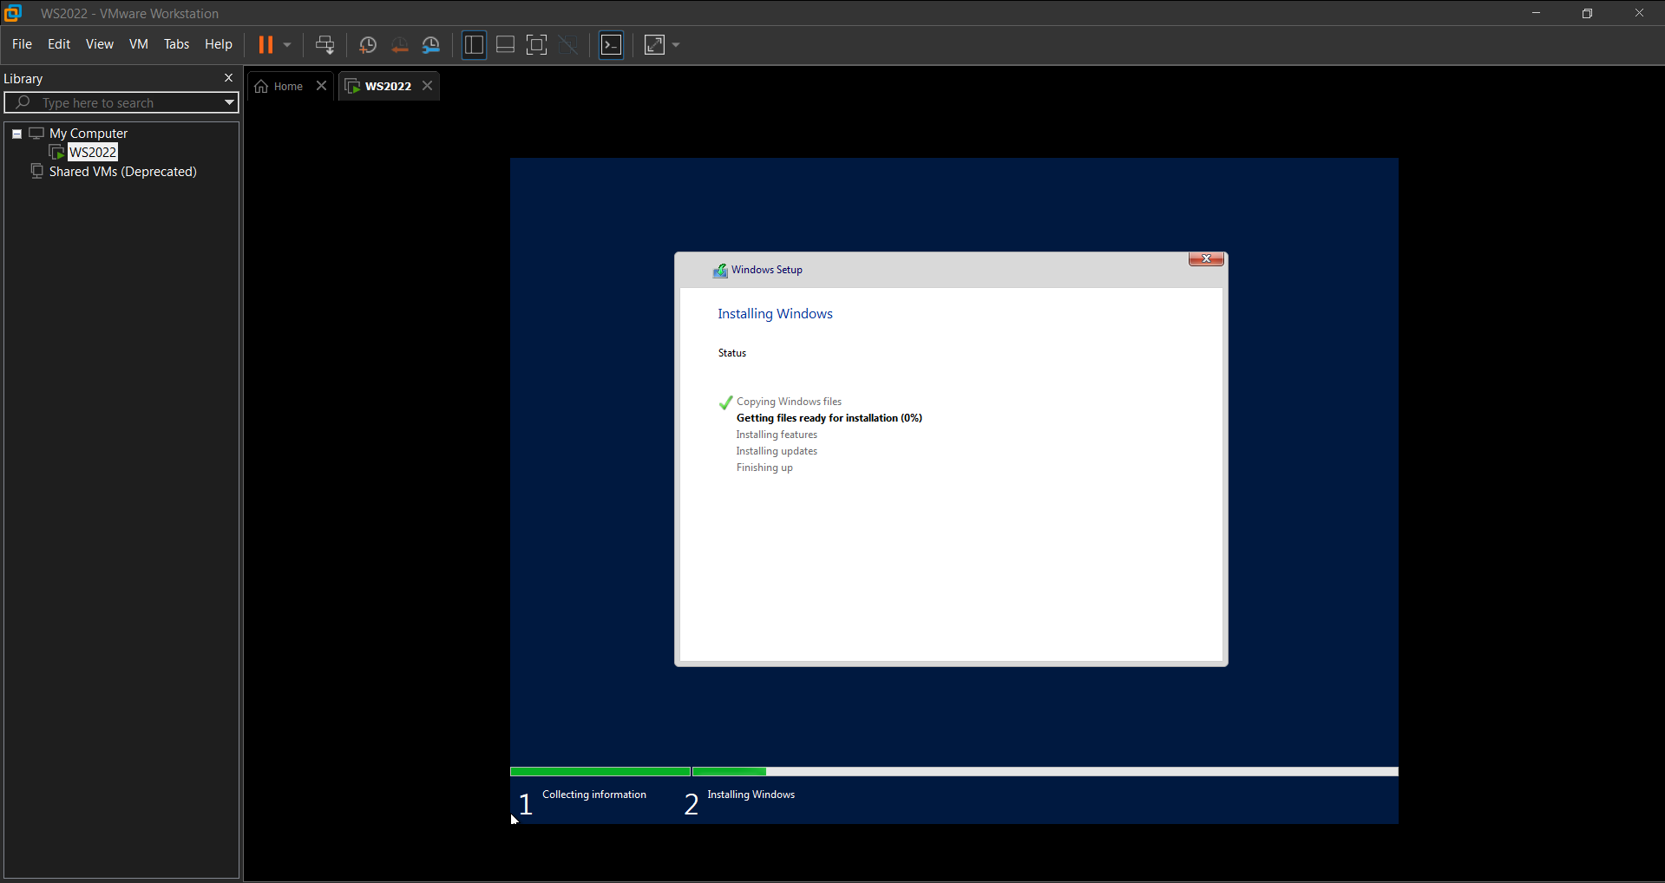Screen dimensions: 1665x883
Task: Click the Collecting information progress bar segment
Action: (600, 771)
